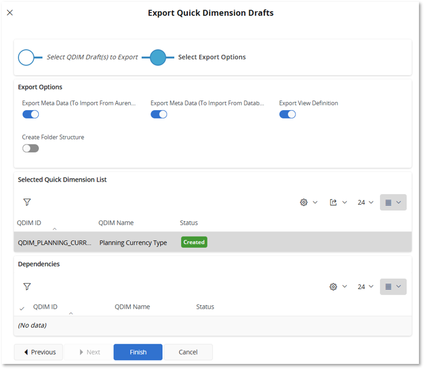
Task: Sort Dependencies by QDIM ID column
Action: point(45,307)
